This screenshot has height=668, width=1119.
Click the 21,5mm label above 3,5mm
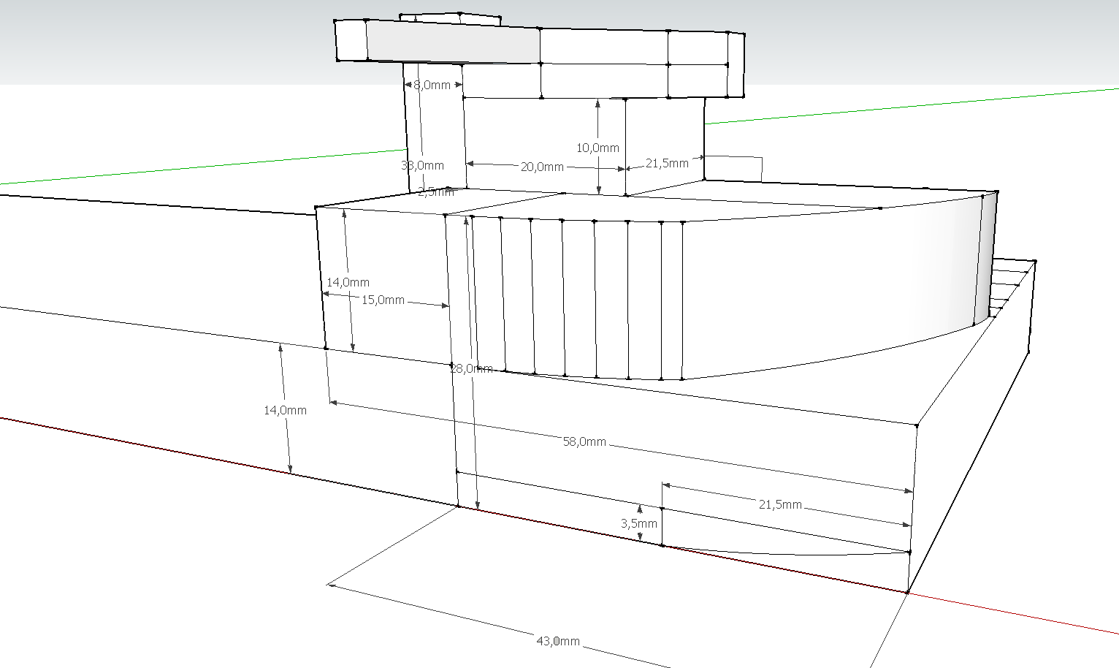(780, 504)
